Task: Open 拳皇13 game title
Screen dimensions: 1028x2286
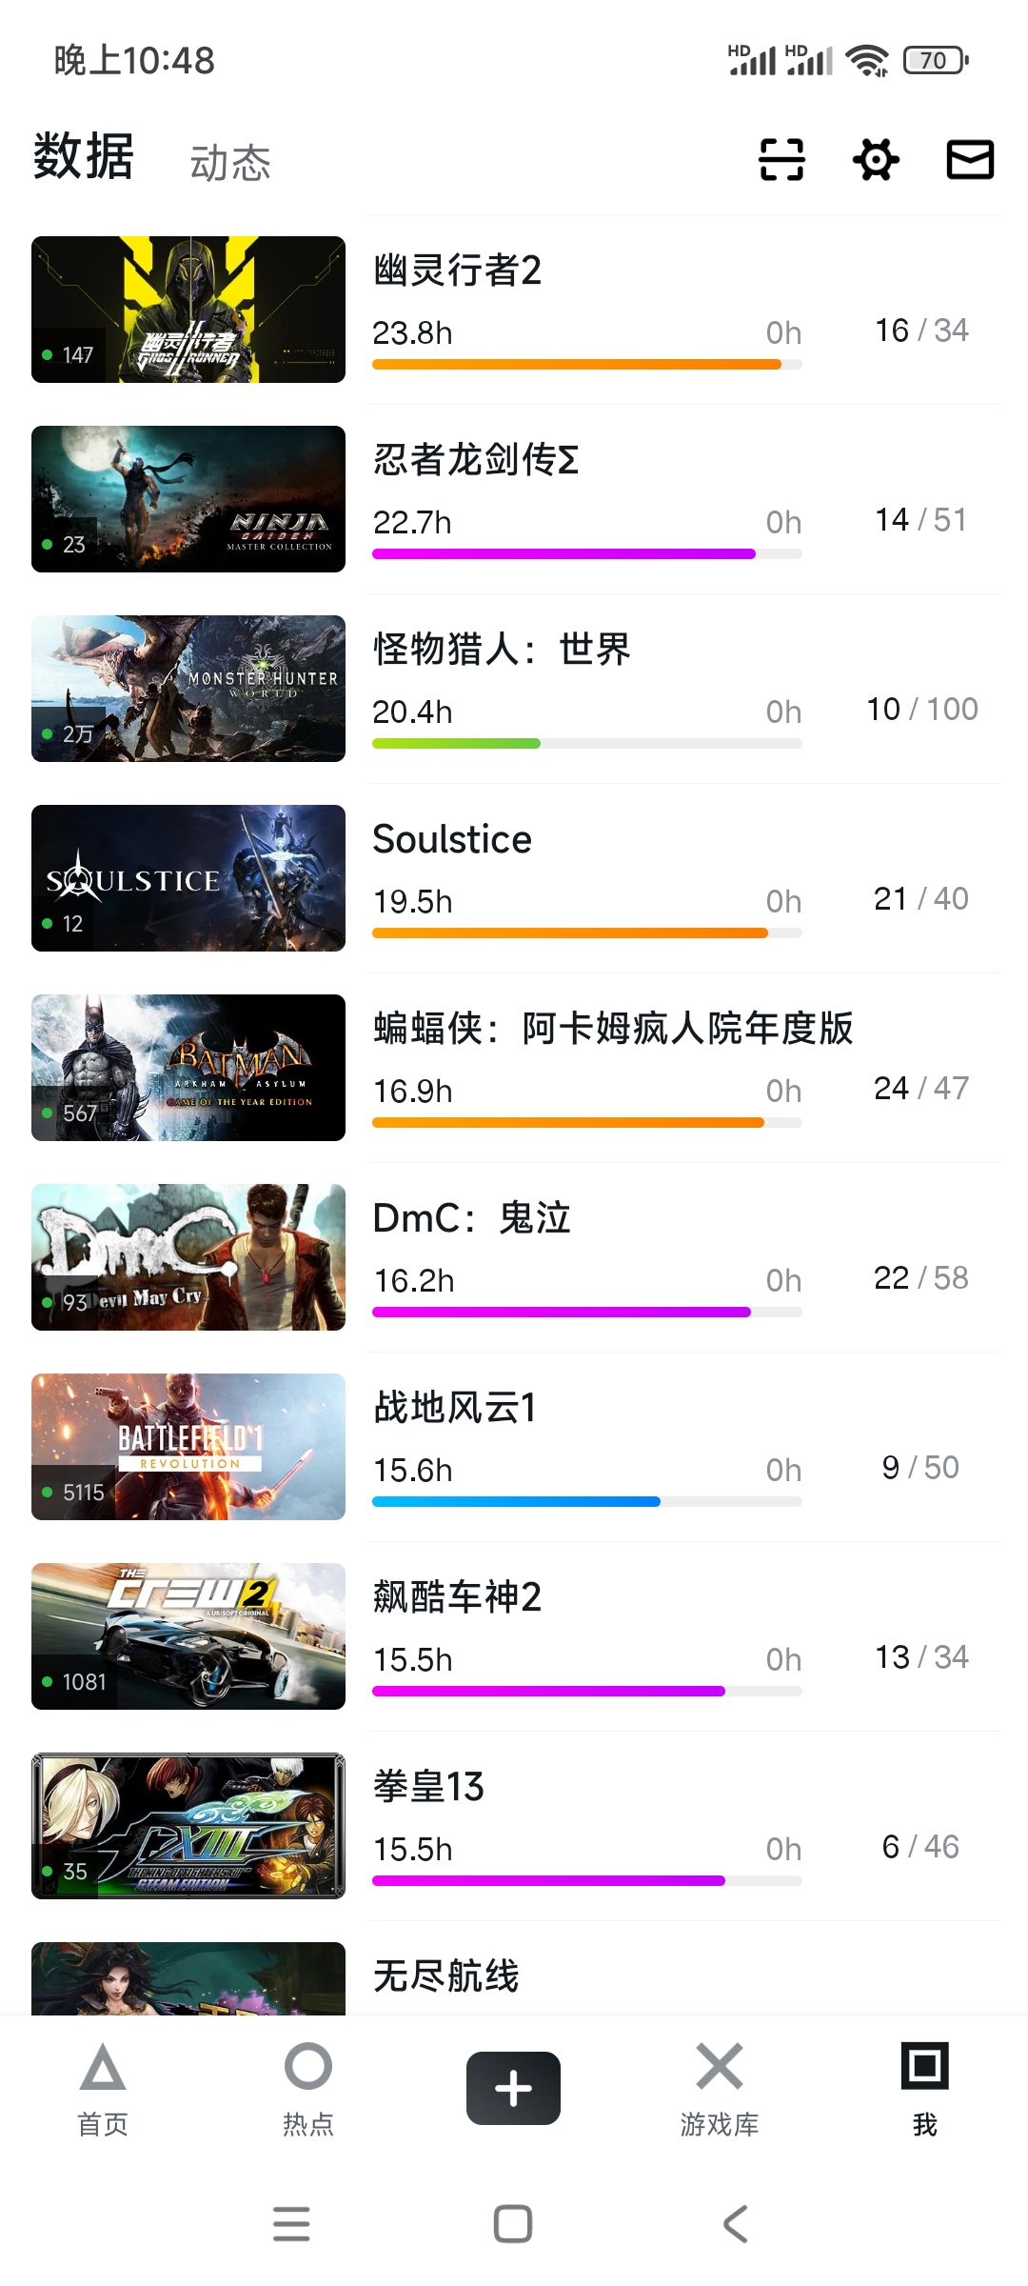Action: point(428,1787)
